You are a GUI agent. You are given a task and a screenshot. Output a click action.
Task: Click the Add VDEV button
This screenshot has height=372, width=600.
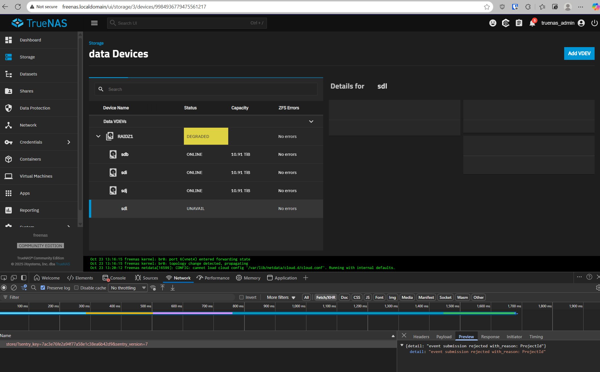[579, 53]
